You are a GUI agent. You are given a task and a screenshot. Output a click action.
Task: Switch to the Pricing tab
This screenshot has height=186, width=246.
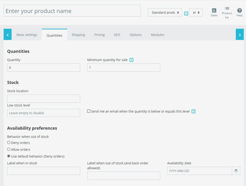(x=99, y=34)
